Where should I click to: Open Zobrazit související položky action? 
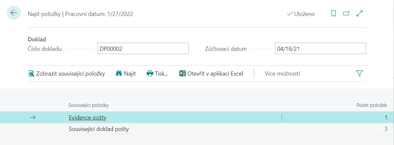(67, 74)
